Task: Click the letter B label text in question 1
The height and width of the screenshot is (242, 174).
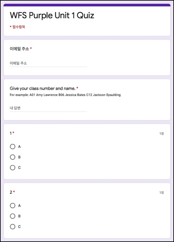Action: coord(19,157)
